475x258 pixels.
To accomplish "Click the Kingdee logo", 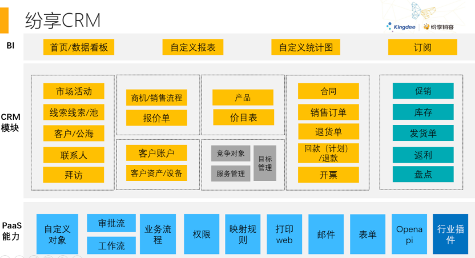I will pyautogui.click(x=401, y=27).
